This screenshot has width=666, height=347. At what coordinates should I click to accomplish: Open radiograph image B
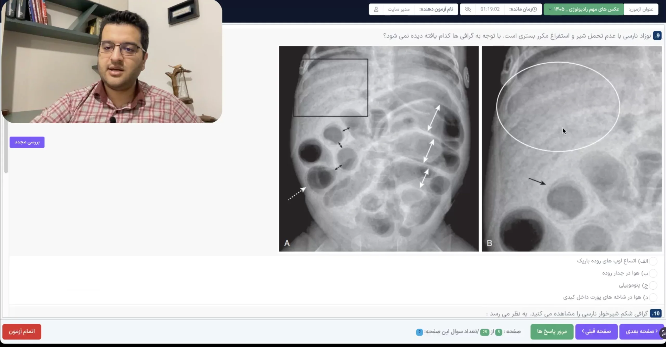tap(572, 149)
